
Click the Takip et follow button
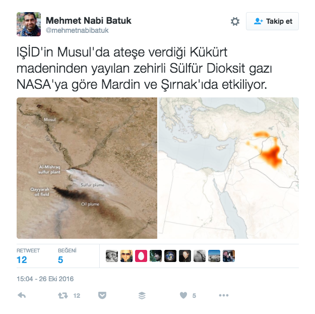point(272,21)
